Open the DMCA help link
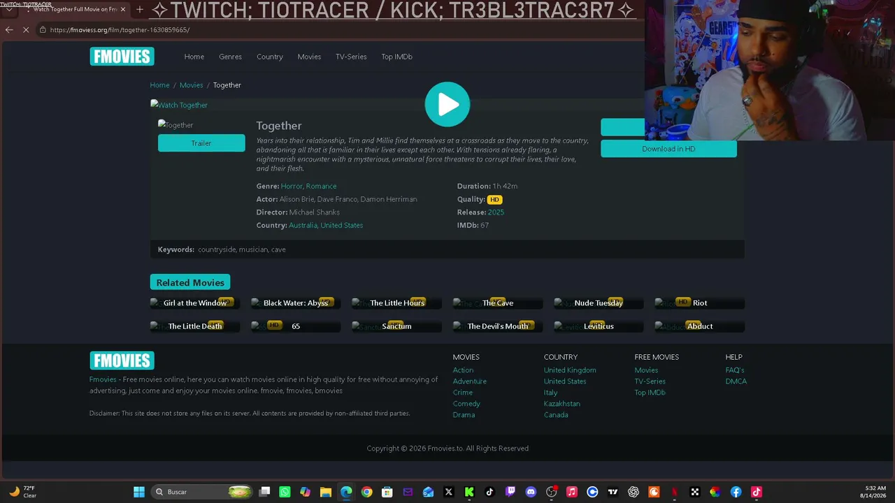 736,381
